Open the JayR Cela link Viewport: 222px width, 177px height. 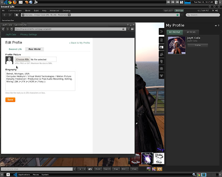11,35
